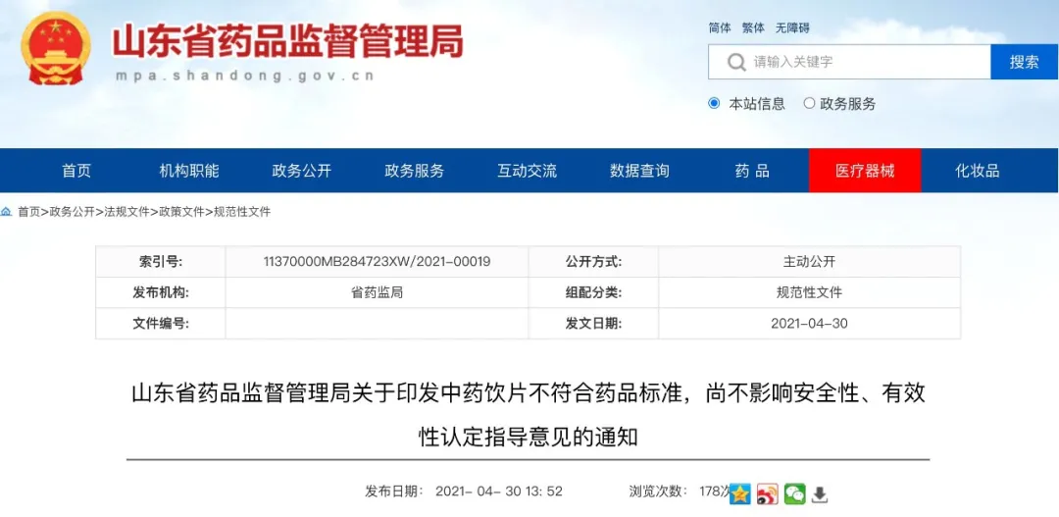Click the 组配分类 label cell
Viewport: 1059px width, 517px height.
[x=593, y=292]
